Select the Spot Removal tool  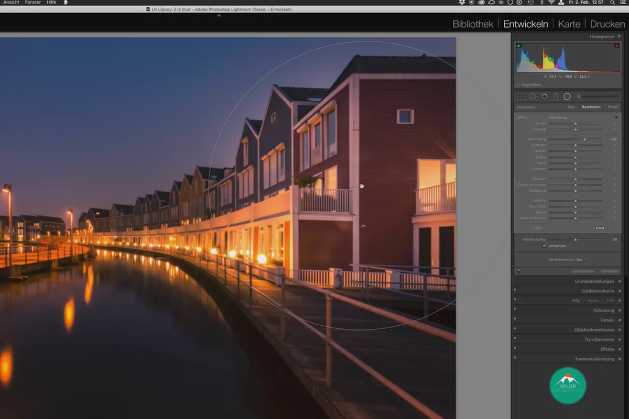click(x=533, y=96)
